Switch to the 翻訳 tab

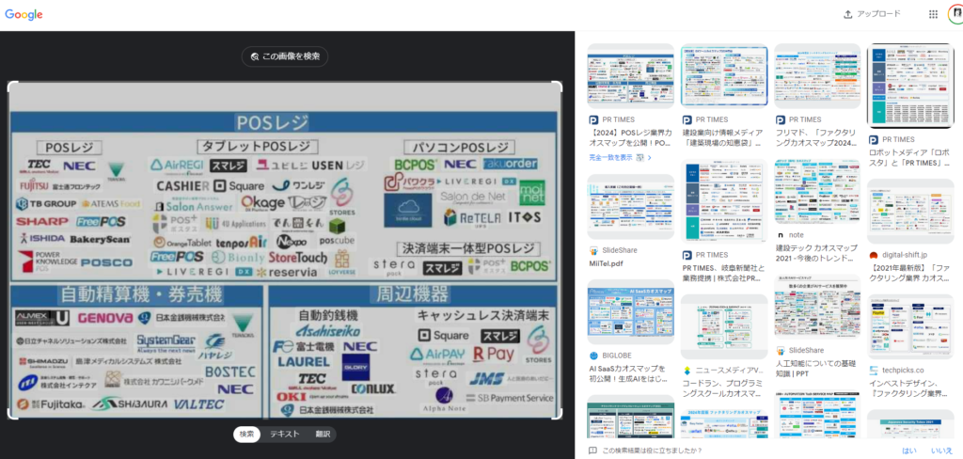323,435
